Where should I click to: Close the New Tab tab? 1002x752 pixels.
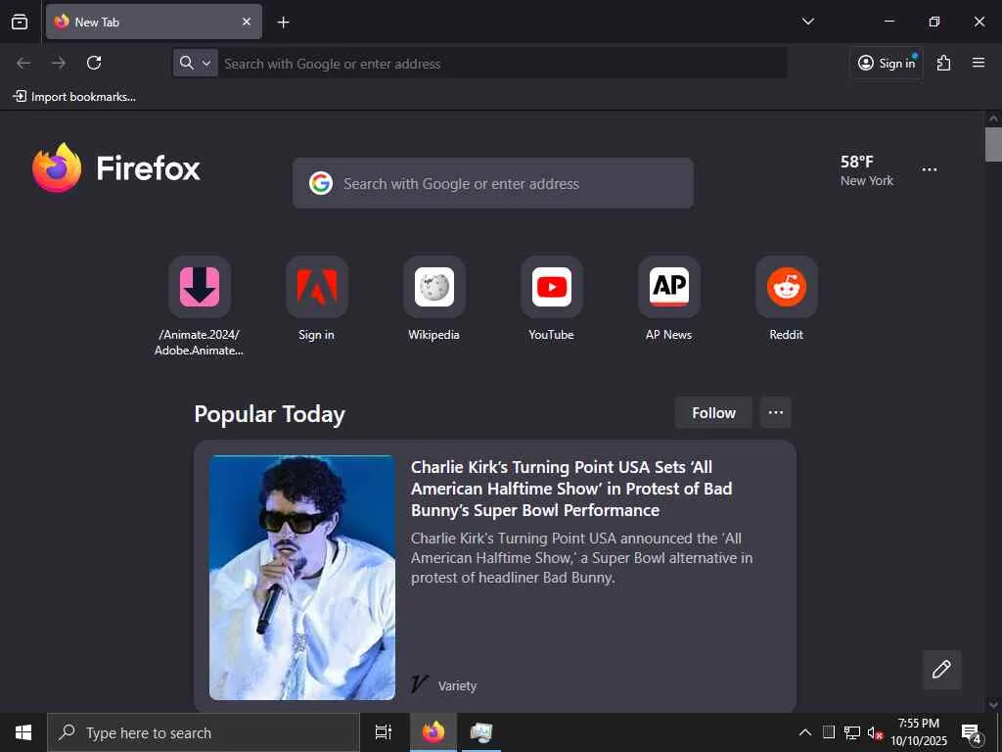[x=247, y=22]
